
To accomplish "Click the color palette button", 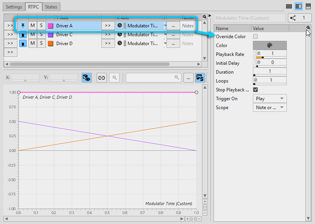I will [x=270, y=45].
